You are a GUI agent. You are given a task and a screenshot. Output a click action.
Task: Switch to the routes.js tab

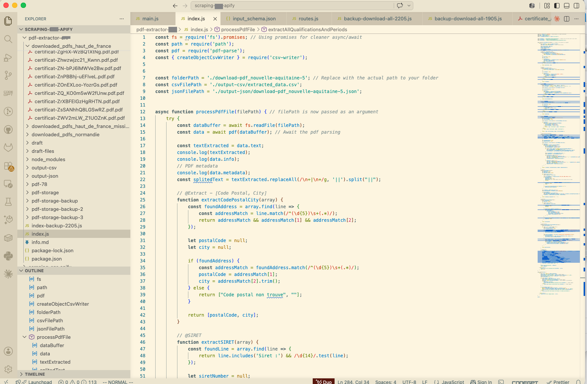coord(309,19)
